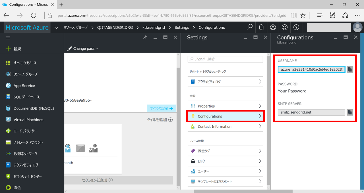Image resolution: width=364 pixels, height=193 pixels.
Task: Make a web note in Edge
Action: click(332, 15)
